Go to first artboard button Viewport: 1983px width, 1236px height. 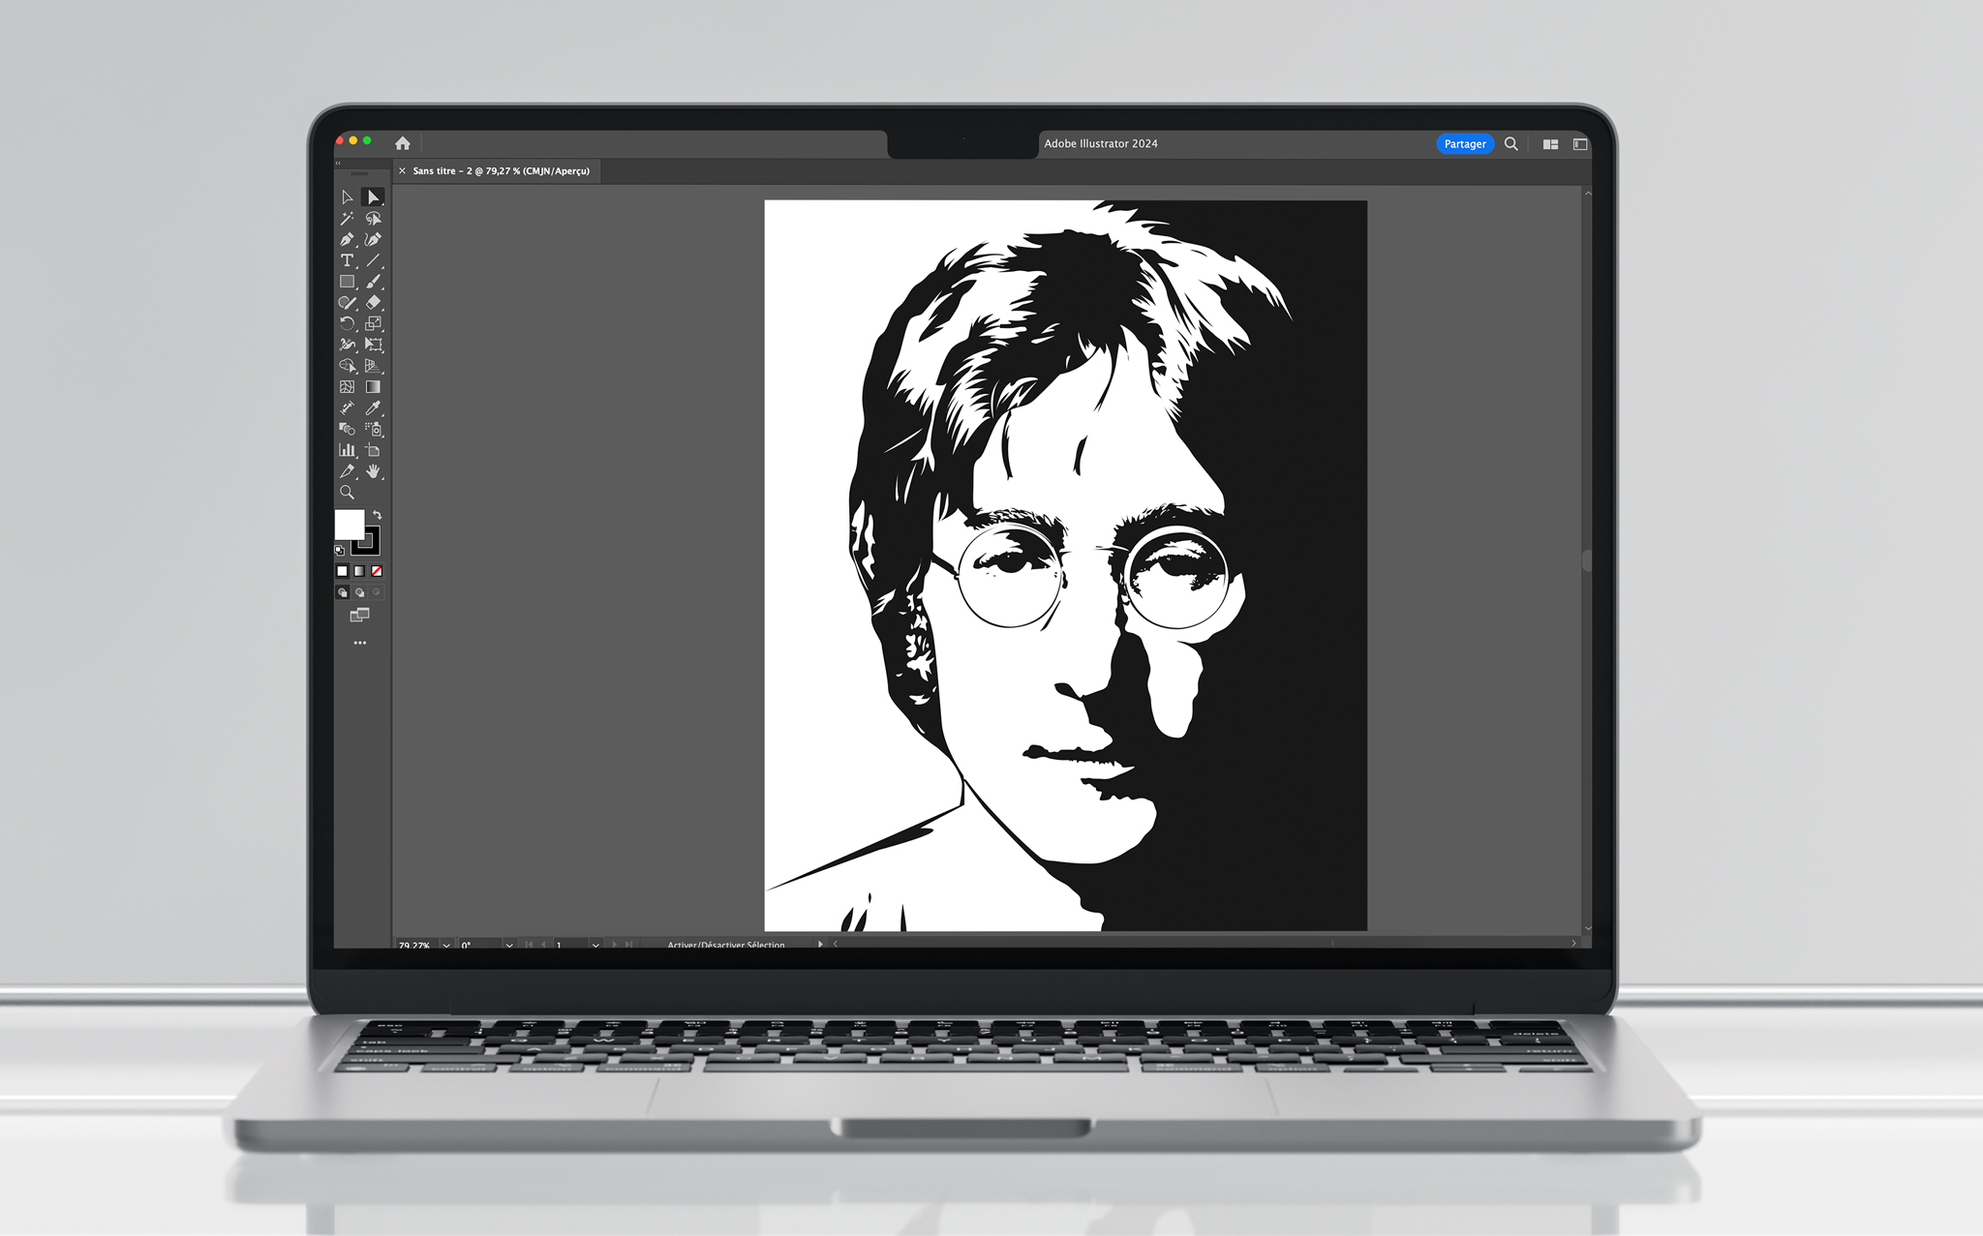click(x=529, y=945)
